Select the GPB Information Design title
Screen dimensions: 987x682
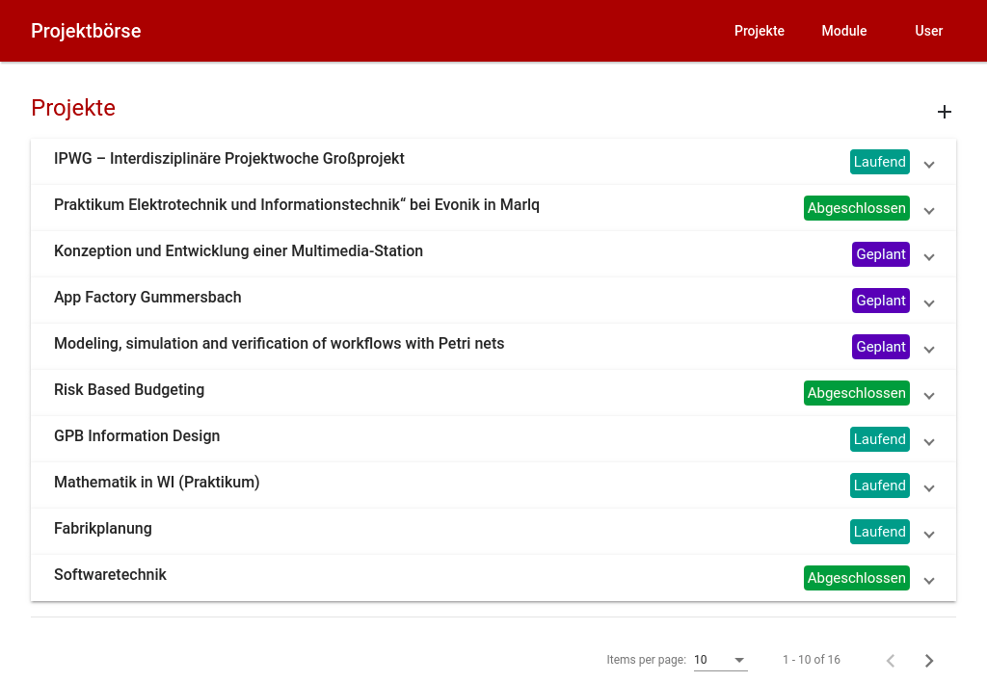(x=137, y=436)
